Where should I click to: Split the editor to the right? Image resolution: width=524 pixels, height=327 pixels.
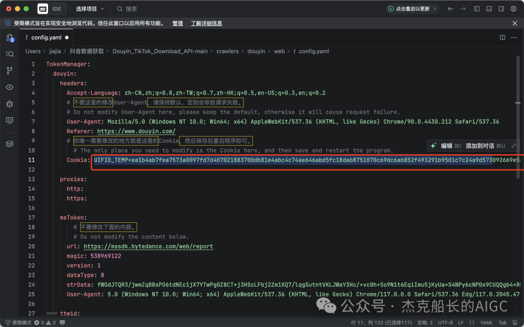point(503,37)
